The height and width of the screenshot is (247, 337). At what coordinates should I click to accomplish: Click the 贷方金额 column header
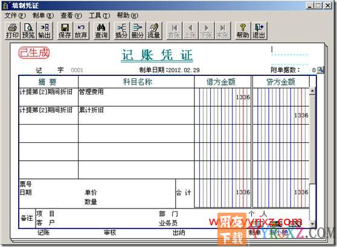[281, 82]
